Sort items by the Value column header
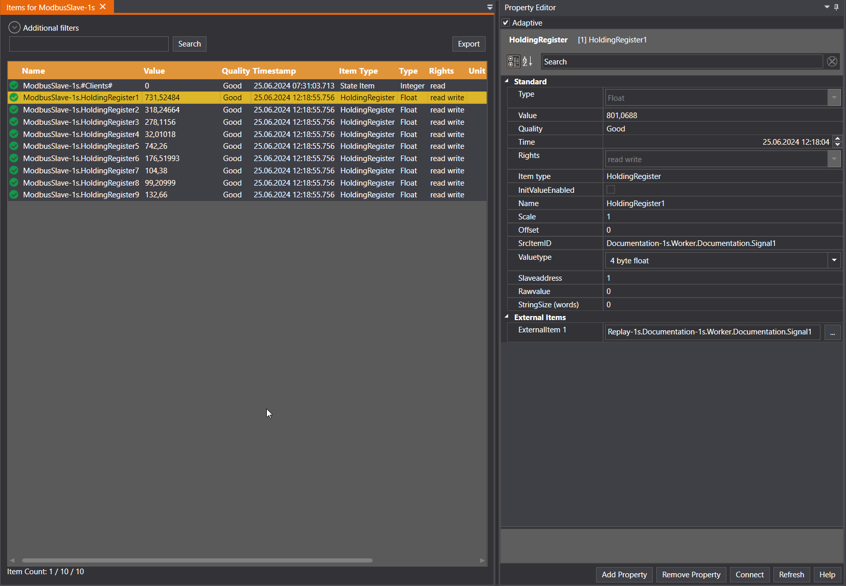The image size is (846, 586). click(154, 71)
